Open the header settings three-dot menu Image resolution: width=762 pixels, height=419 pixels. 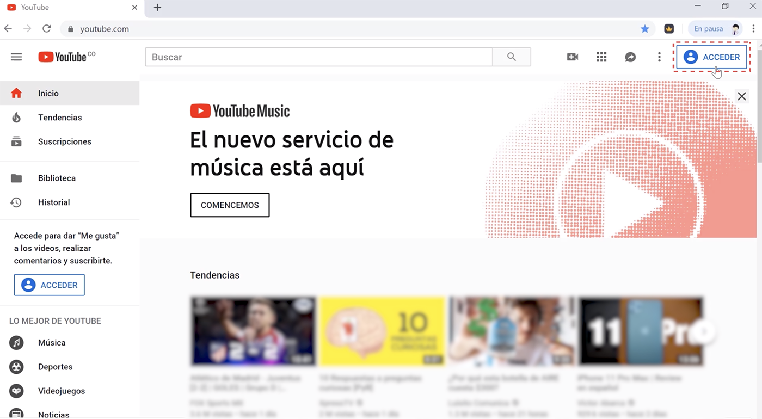click(x=659, y=57)
